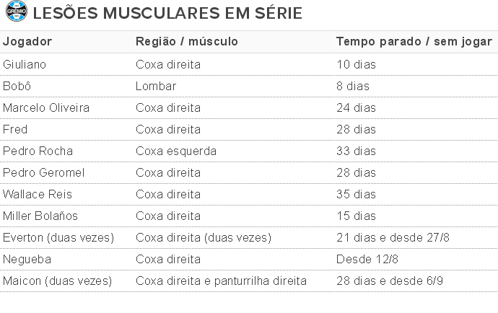Select the Negueba player cell
Screen dimensions: 498x313
(x=27, y=259)
